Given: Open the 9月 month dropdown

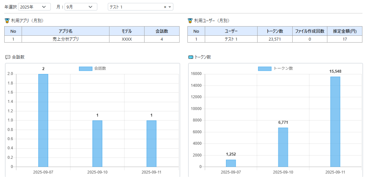Looking at the screenshot, I should click(81, 7).
